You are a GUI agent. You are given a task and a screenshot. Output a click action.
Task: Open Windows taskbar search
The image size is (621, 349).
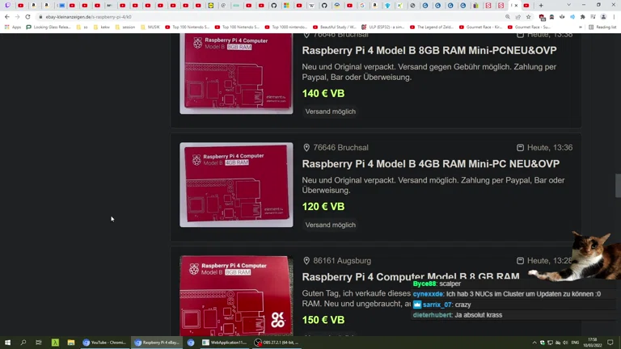coord(23,343)
